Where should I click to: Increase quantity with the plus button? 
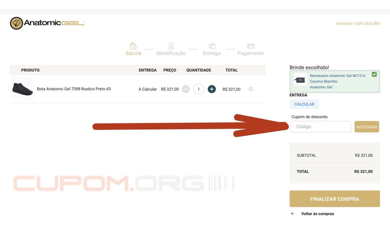(212, 89)
